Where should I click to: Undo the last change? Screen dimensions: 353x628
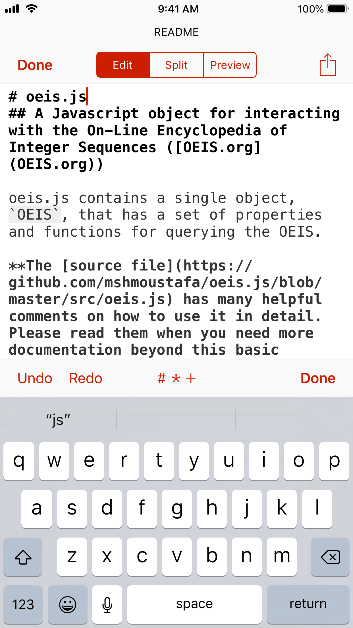point(35,378)
